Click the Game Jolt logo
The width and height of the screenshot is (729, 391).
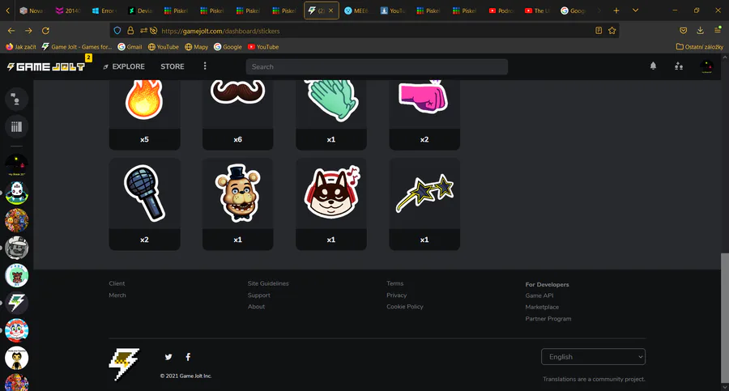point(45,67)
